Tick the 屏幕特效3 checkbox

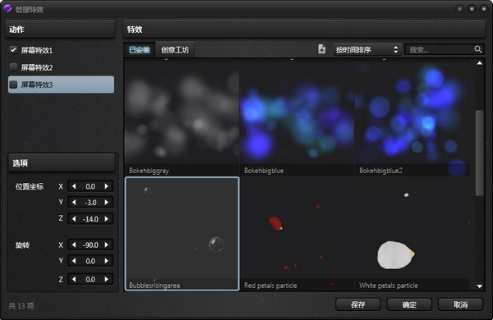[13, 85]
